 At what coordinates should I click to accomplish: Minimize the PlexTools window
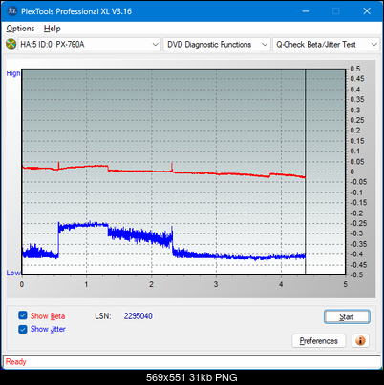click(306, 11)
